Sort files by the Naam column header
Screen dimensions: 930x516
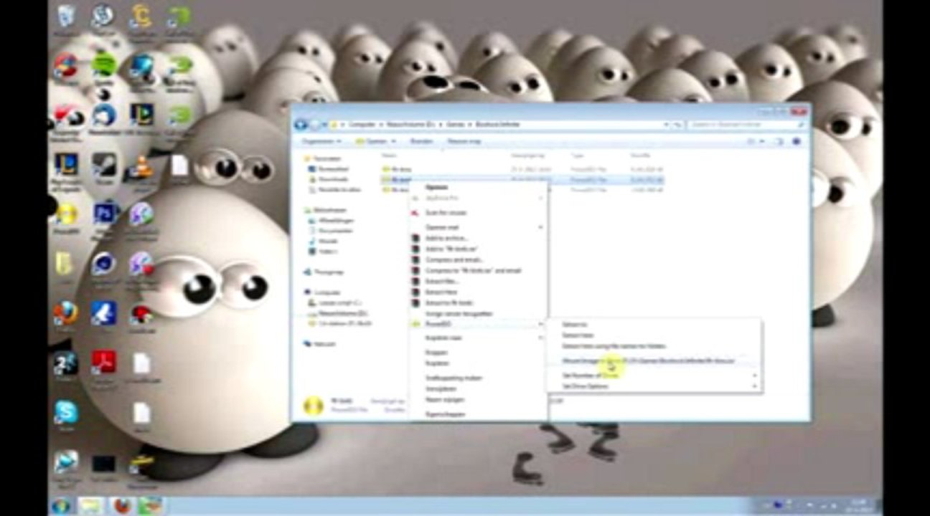point(390,156)
